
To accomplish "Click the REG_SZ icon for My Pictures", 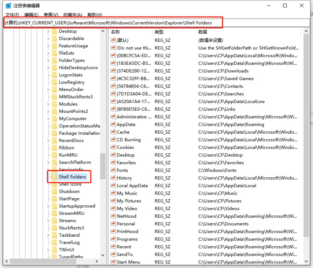I will click(113, 201).
